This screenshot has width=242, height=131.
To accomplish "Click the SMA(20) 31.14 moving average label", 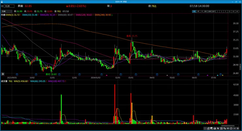I will point(48,15).
